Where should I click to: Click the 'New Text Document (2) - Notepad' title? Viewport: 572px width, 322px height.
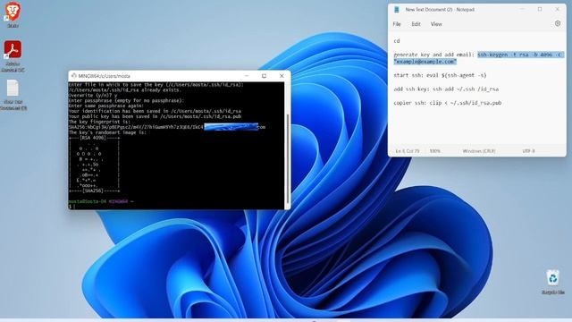click(x=440, y=10)
